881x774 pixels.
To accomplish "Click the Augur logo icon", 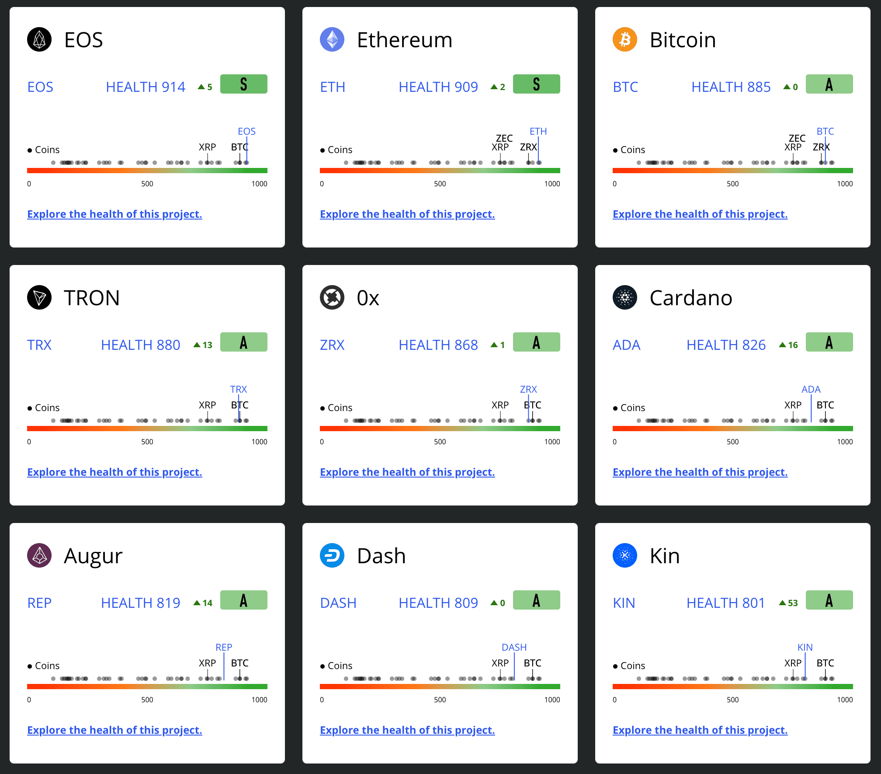I will (39, 555).
